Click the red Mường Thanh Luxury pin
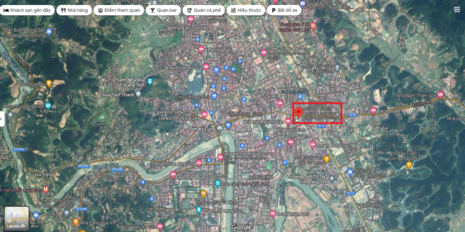 click(299, 113)
